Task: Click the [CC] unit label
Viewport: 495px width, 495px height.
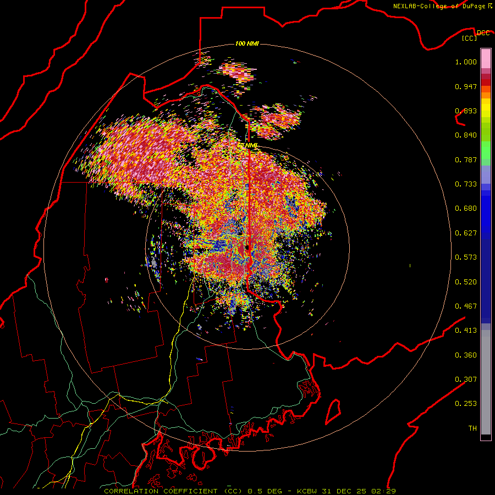Action: point(470,38)
